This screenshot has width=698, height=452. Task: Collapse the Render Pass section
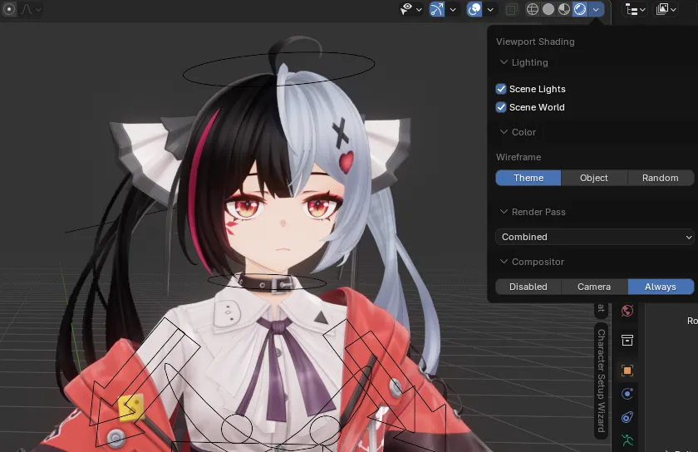533,212
